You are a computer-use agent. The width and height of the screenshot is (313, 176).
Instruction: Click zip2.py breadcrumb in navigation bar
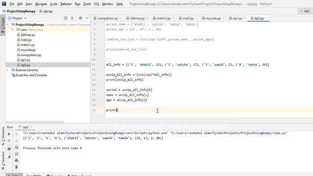[x=46, y=11]
